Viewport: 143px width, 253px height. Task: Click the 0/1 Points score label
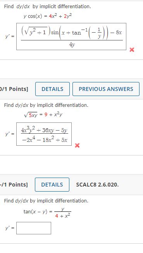(x=14, y=89)
